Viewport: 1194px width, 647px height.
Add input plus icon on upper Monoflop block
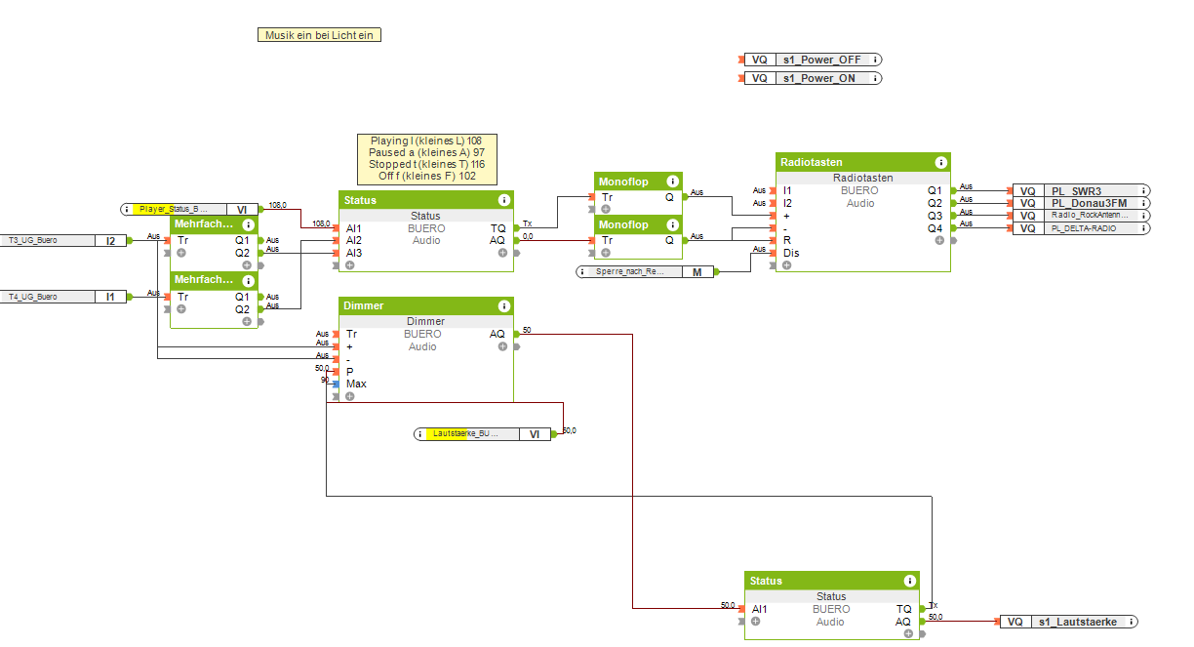[x=607, y=209]
